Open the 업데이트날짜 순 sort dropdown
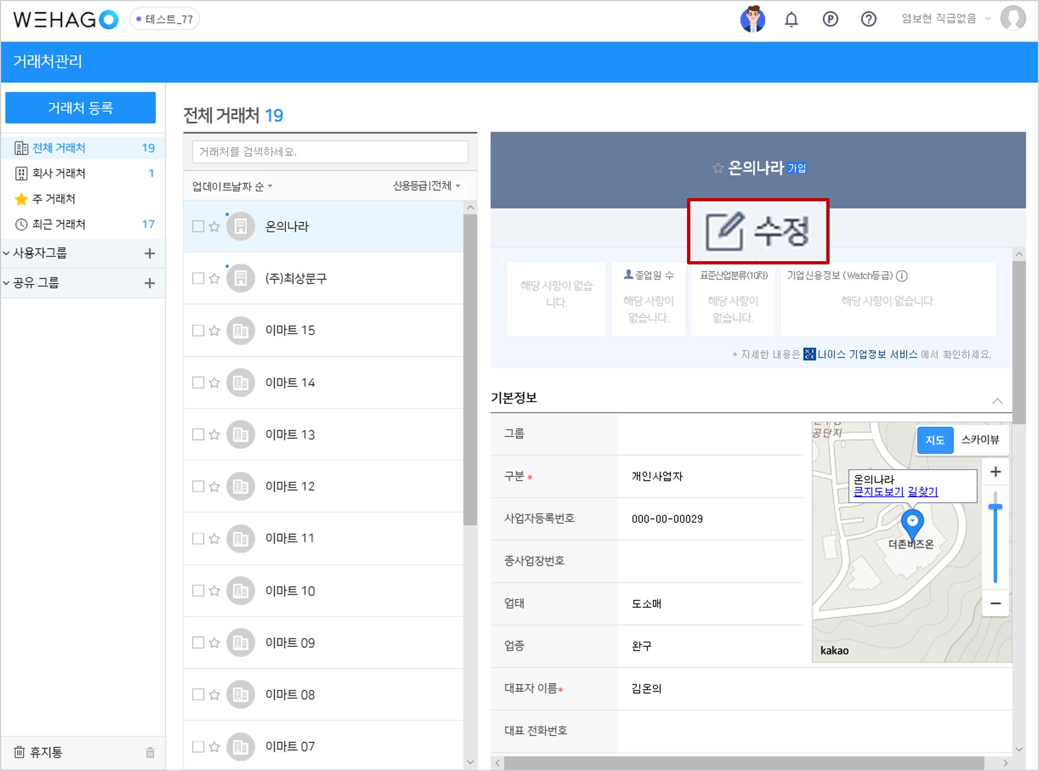1039x771 pixels. 232,187
